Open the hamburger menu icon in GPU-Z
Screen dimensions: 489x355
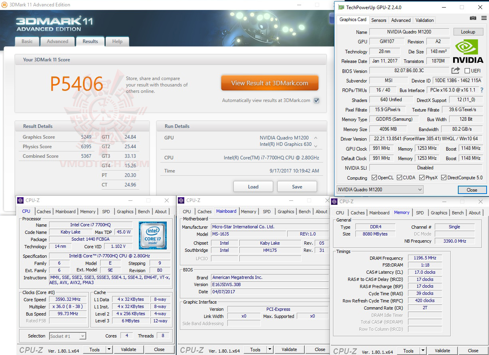point(484,18)
